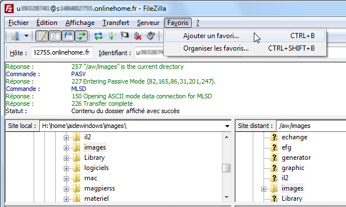Select remote efg folder
This screenshot has width=346, height=207.
(286, 147)
